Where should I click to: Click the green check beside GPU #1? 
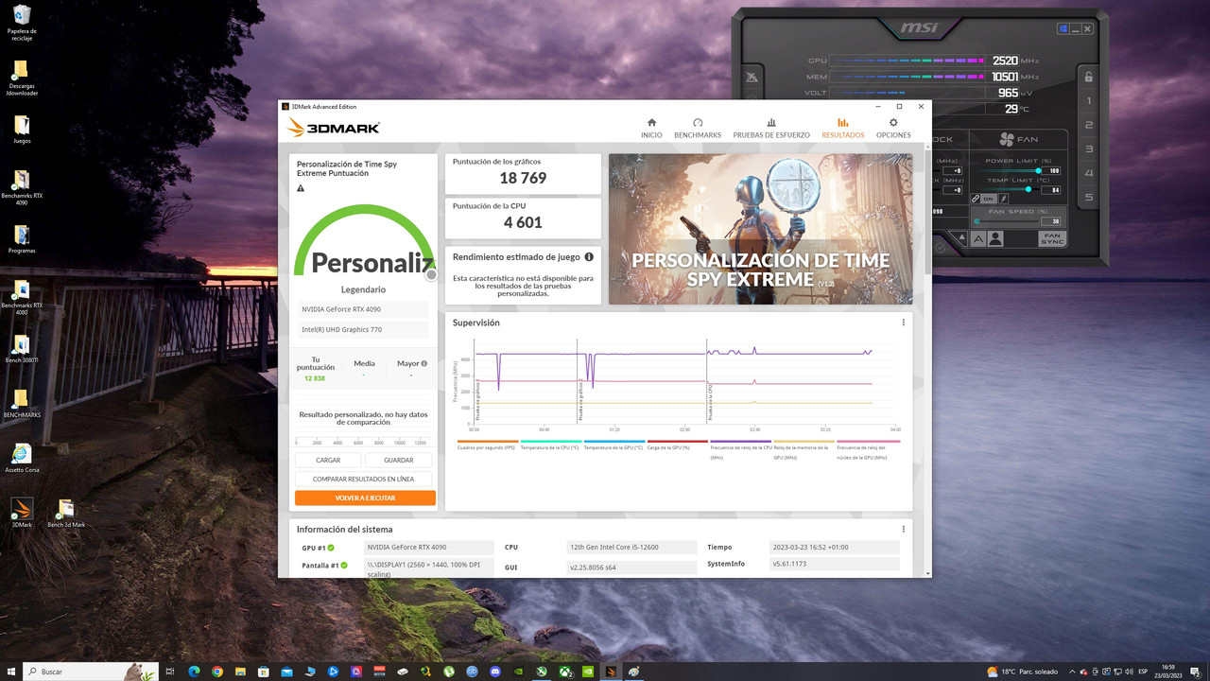pos(332,548)
